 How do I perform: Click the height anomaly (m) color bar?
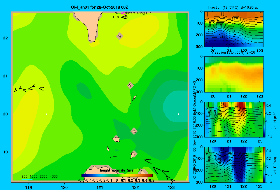117,175
